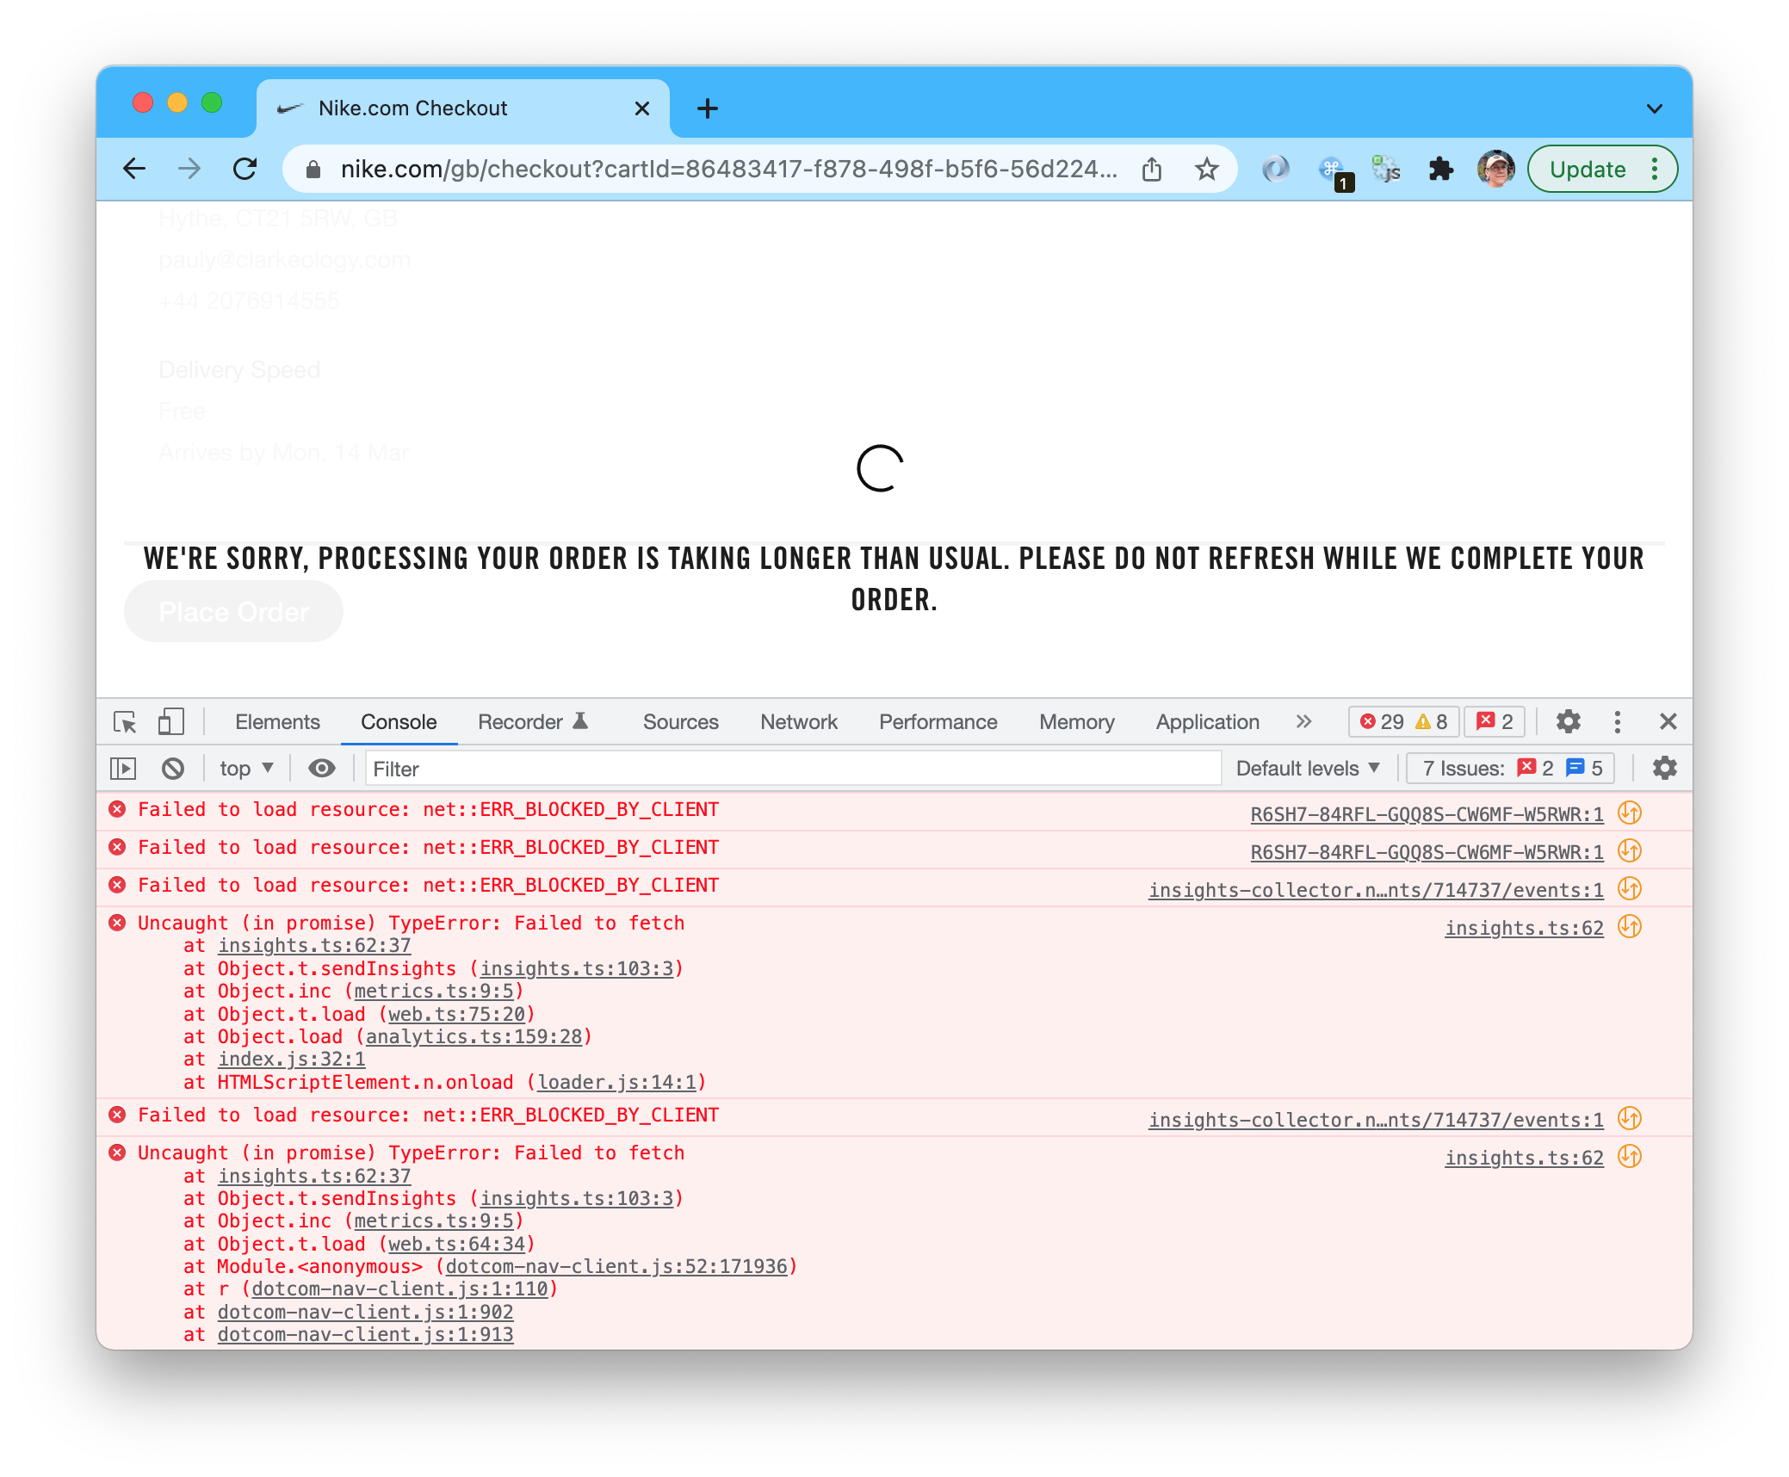Click the URL address bar
The image size is (1789, 1477).
(x=728, y=170)
